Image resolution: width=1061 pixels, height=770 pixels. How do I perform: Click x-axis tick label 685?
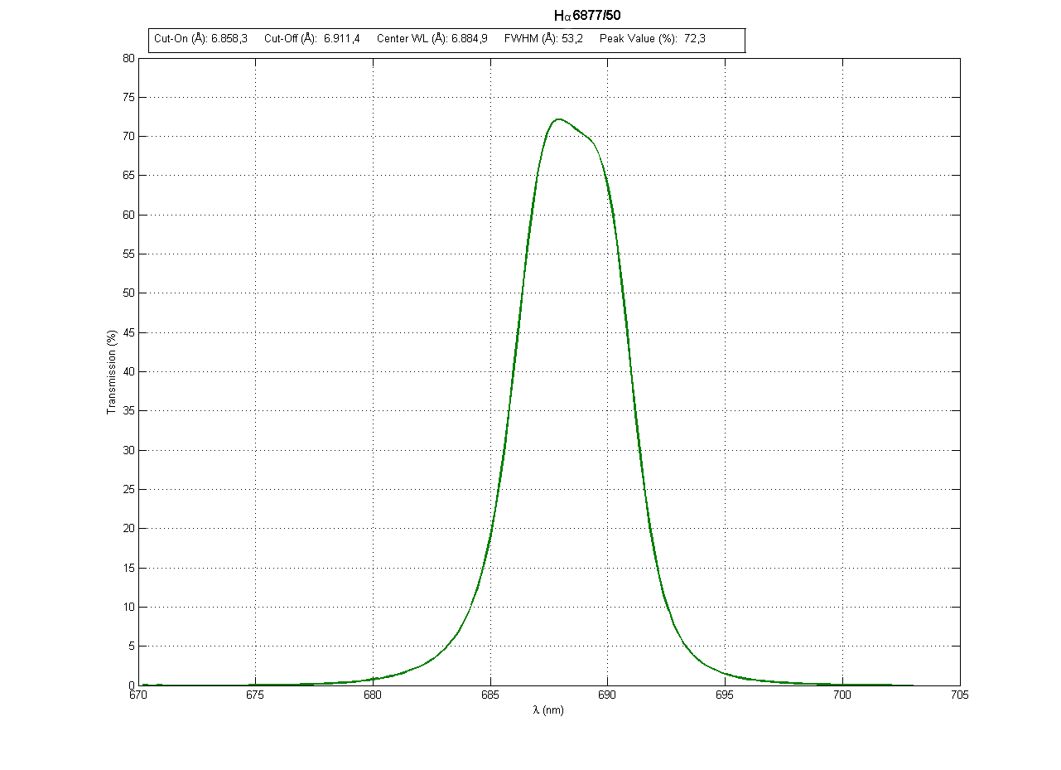(490, 696)
